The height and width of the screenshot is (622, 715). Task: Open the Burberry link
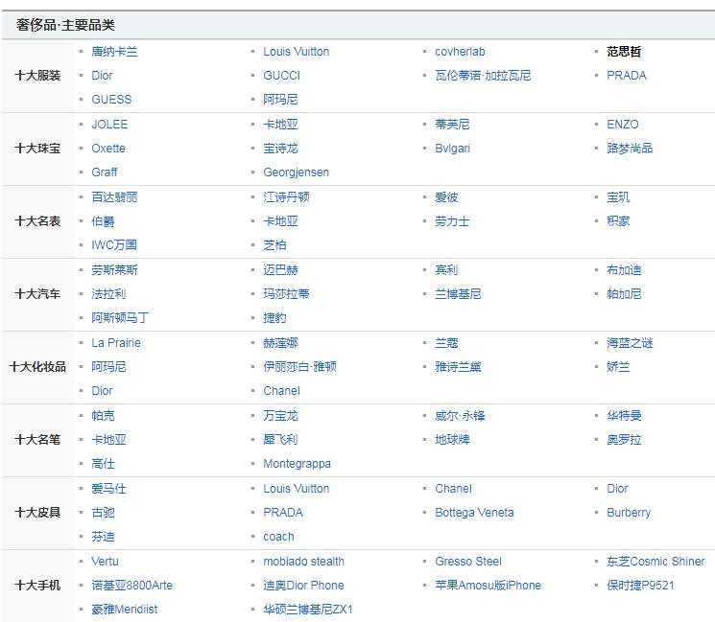pyautogui.click(x=629, y=513)
